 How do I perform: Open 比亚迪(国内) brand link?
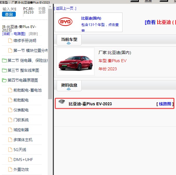coord(91,18)
